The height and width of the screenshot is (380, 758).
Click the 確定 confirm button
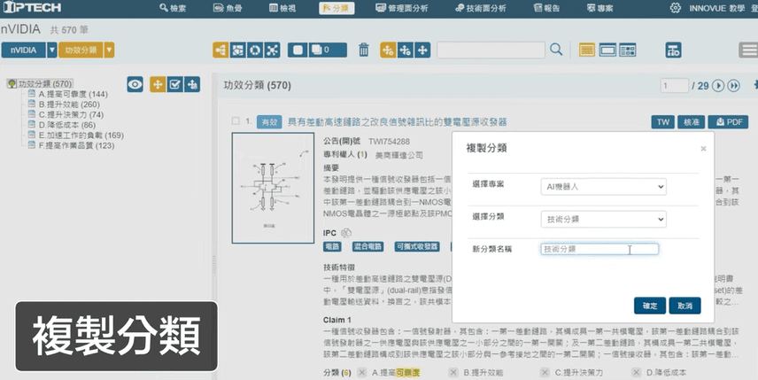pos(650,305)
